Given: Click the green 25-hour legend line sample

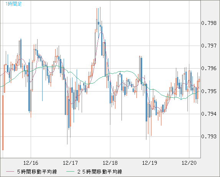Looking at the screenshot, I should [70, 172].
